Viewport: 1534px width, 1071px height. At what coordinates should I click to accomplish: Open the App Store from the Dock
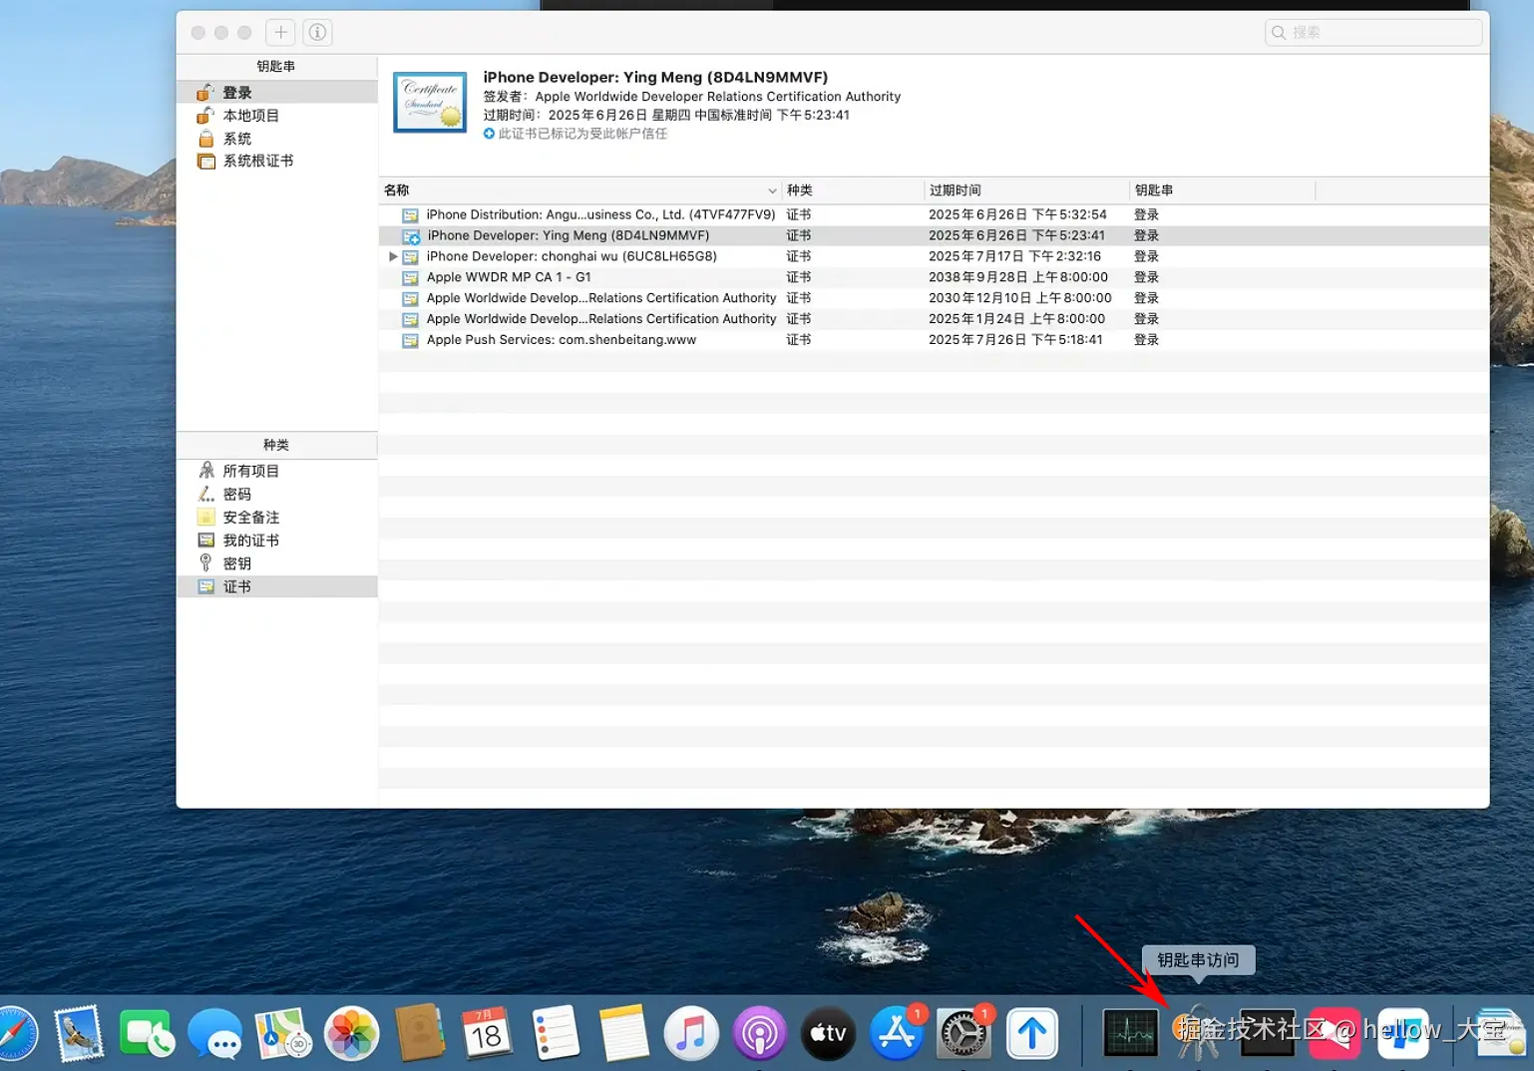tap(896, 1033)
